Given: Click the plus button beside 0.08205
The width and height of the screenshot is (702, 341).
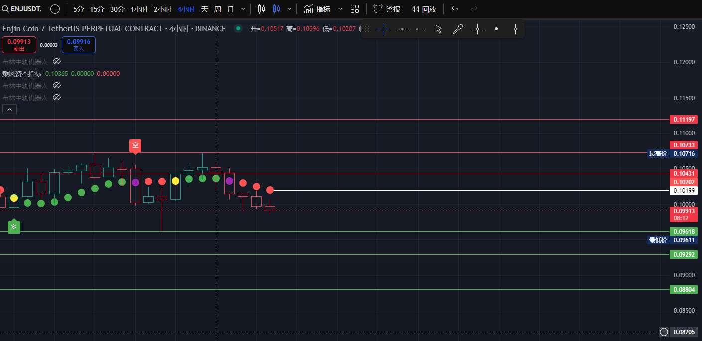Looking at the screenshot, I should pos(664,332).
